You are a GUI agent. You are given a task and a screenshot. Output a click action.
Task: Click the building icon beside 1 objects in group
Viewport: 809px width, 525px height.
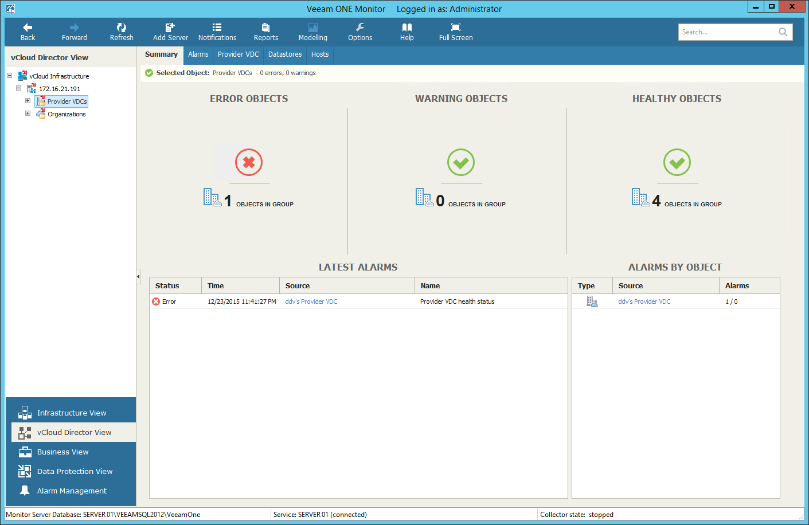[x=213, y=197]
